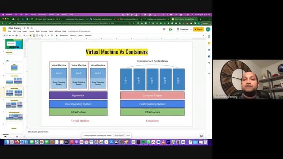Open the Last edit history link
Screen dimensions: 283x159
(79, 31)
